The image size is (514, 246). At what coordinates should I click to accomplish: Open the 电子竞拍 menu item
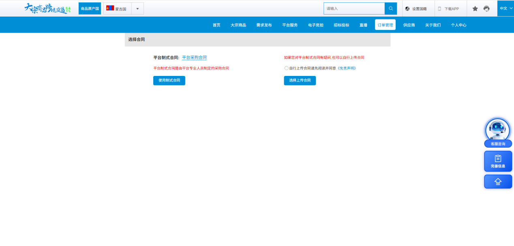(316, 25)
